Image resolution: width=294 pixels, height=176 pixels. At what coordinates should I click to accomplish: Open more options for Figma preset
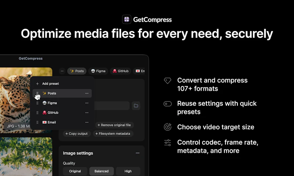click(x=87, y=103)
